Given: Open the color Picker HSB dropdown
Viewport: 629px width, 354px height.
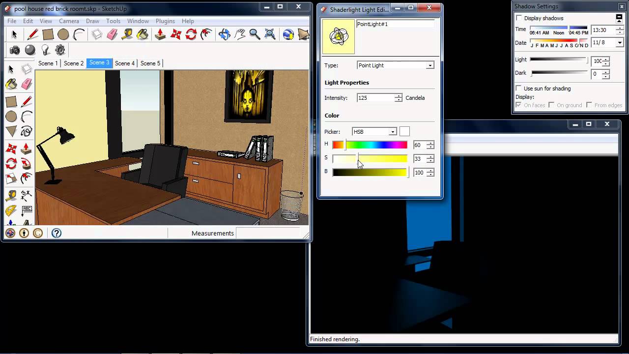Looking at the screenshot, I should pos(374,132).
